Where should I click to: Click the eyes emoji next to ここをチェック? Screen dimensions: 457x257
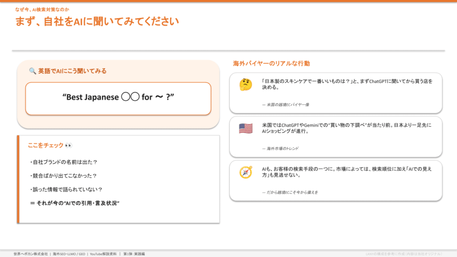click(68, 145)
